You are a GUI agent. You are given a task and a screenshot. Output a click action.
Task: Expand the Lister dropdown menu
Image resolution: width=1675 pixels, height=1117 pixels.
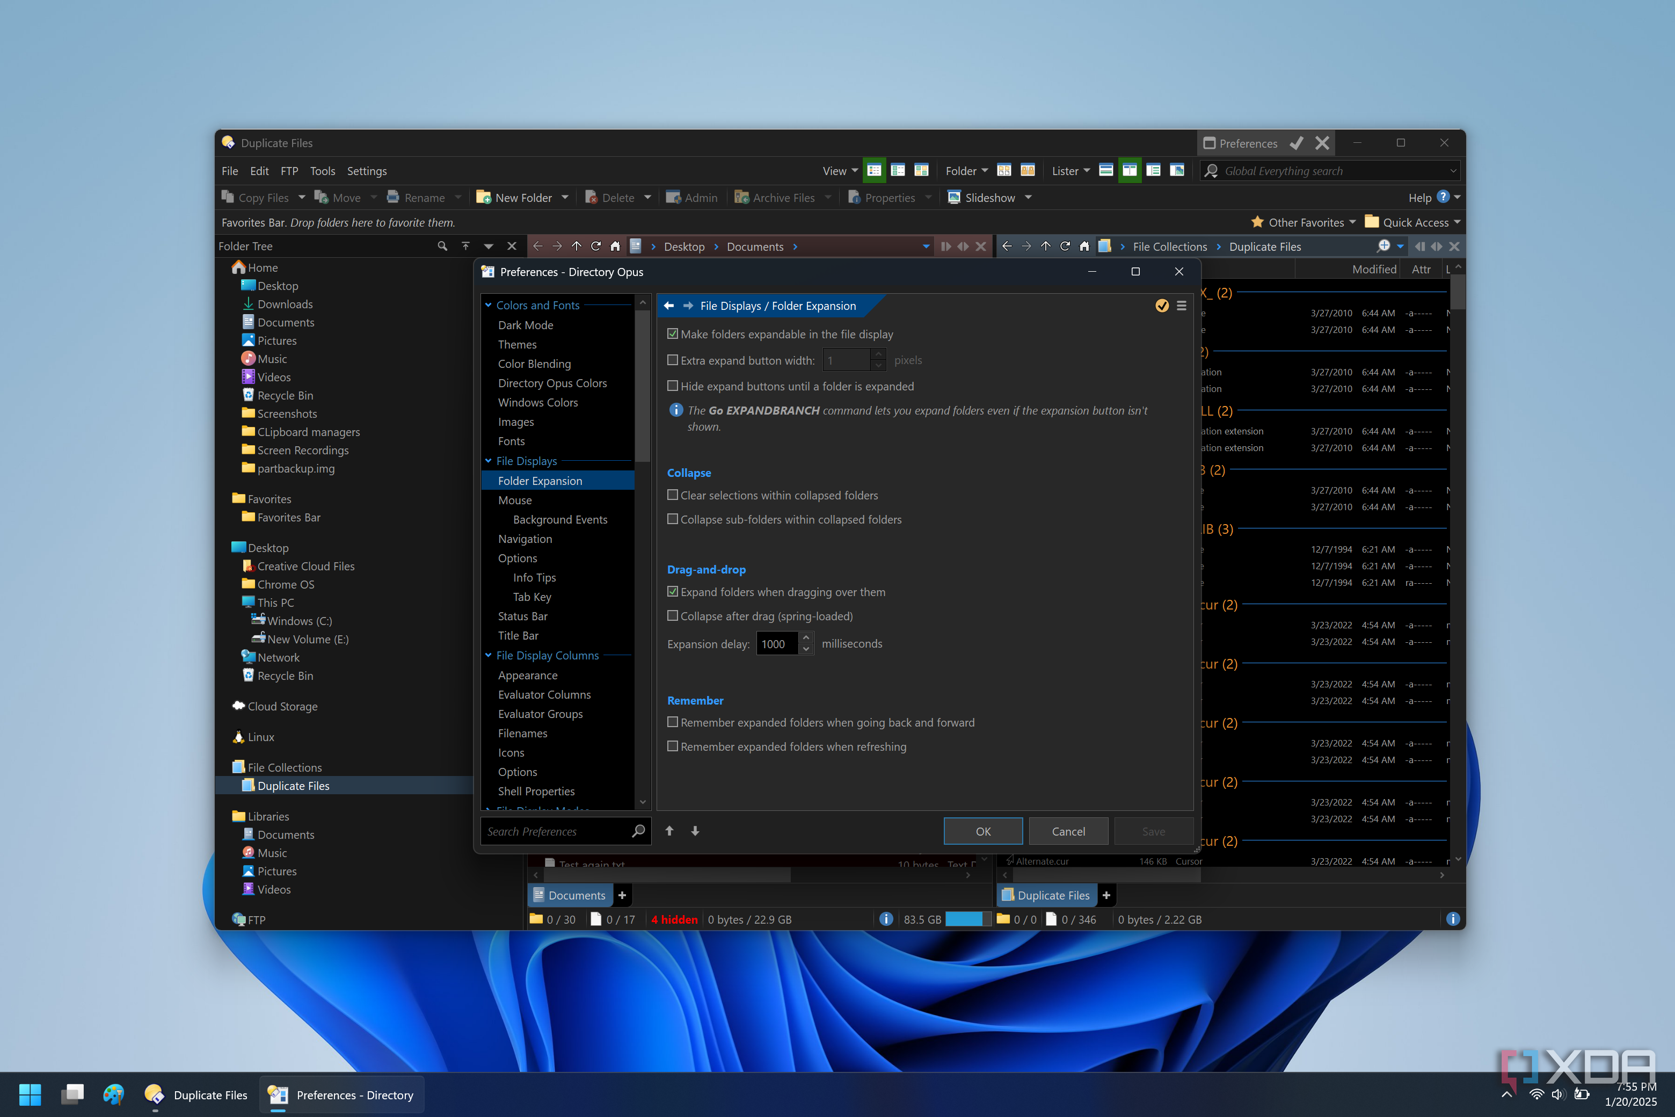[1071, 171]
